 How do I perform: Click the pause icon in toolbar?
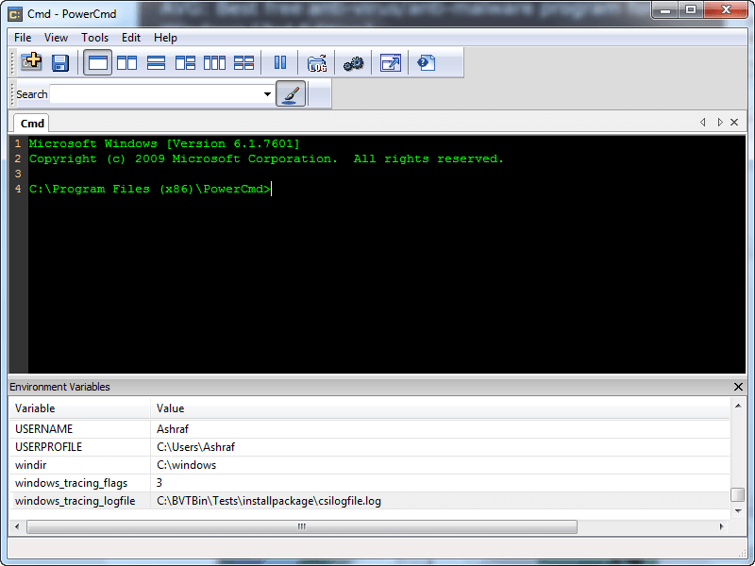(x=280, y=63)
